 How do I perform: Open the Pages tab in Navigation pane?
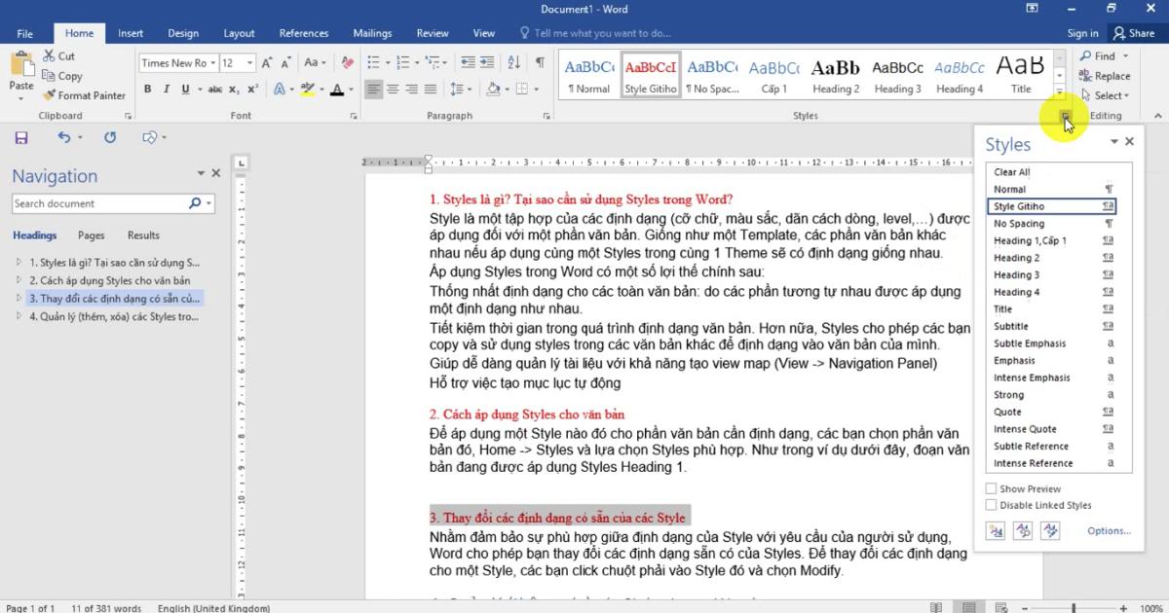click(91, 234)
